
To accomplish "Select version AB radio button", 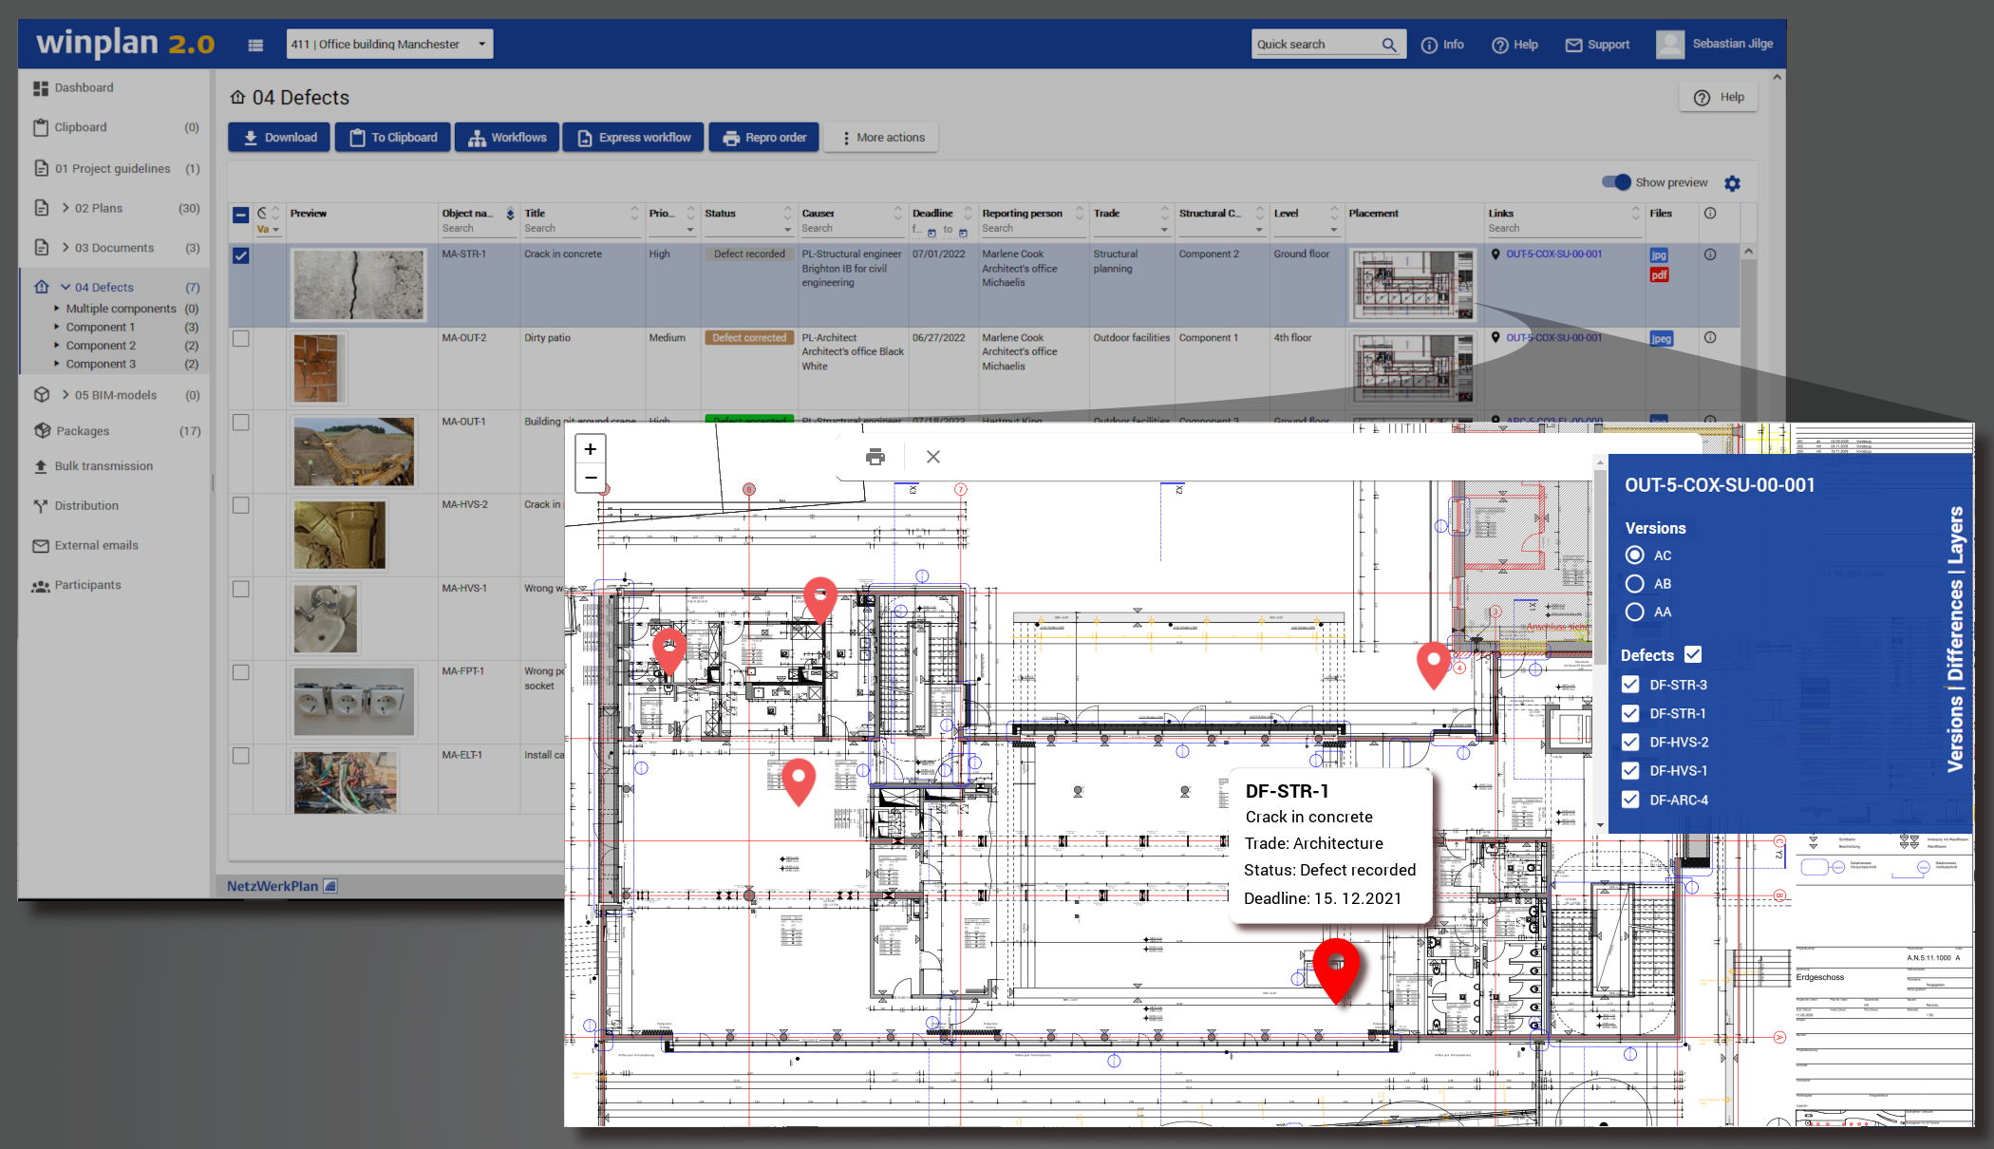I will [1635, 583].
